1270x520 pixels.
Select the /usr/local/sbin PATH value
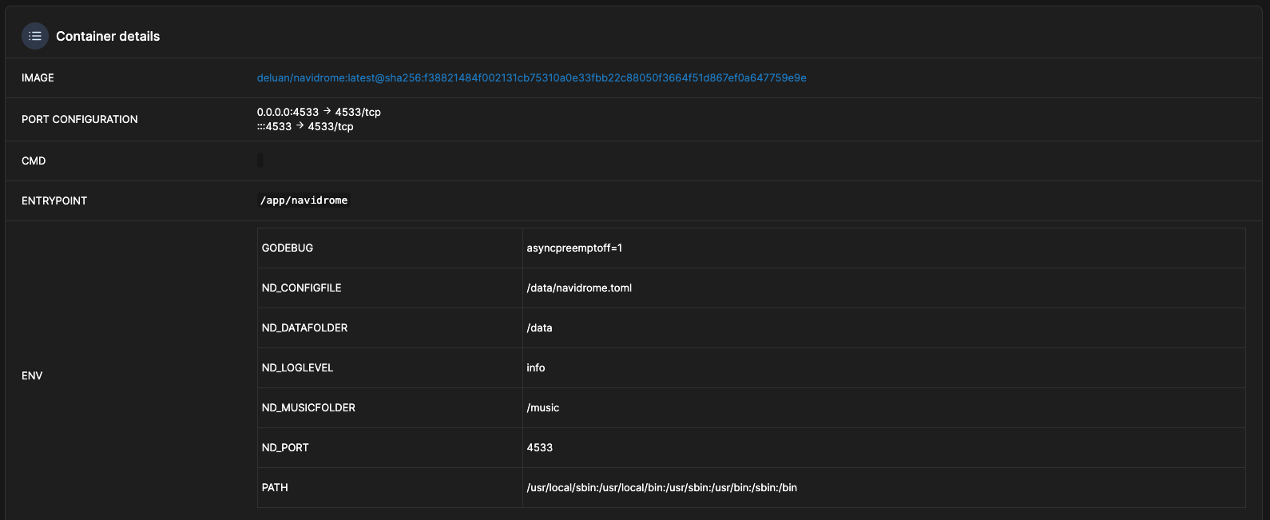pos(662,487)
